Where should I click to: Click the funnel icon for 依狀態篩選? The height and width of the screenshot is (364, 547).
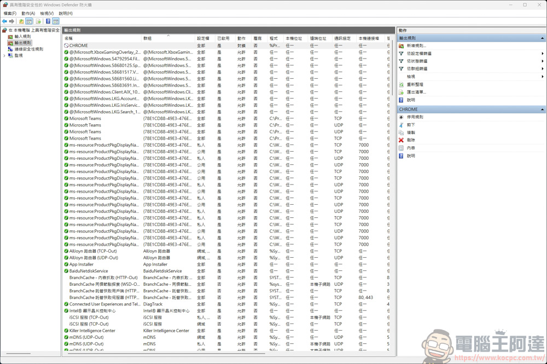coord(401,61)
